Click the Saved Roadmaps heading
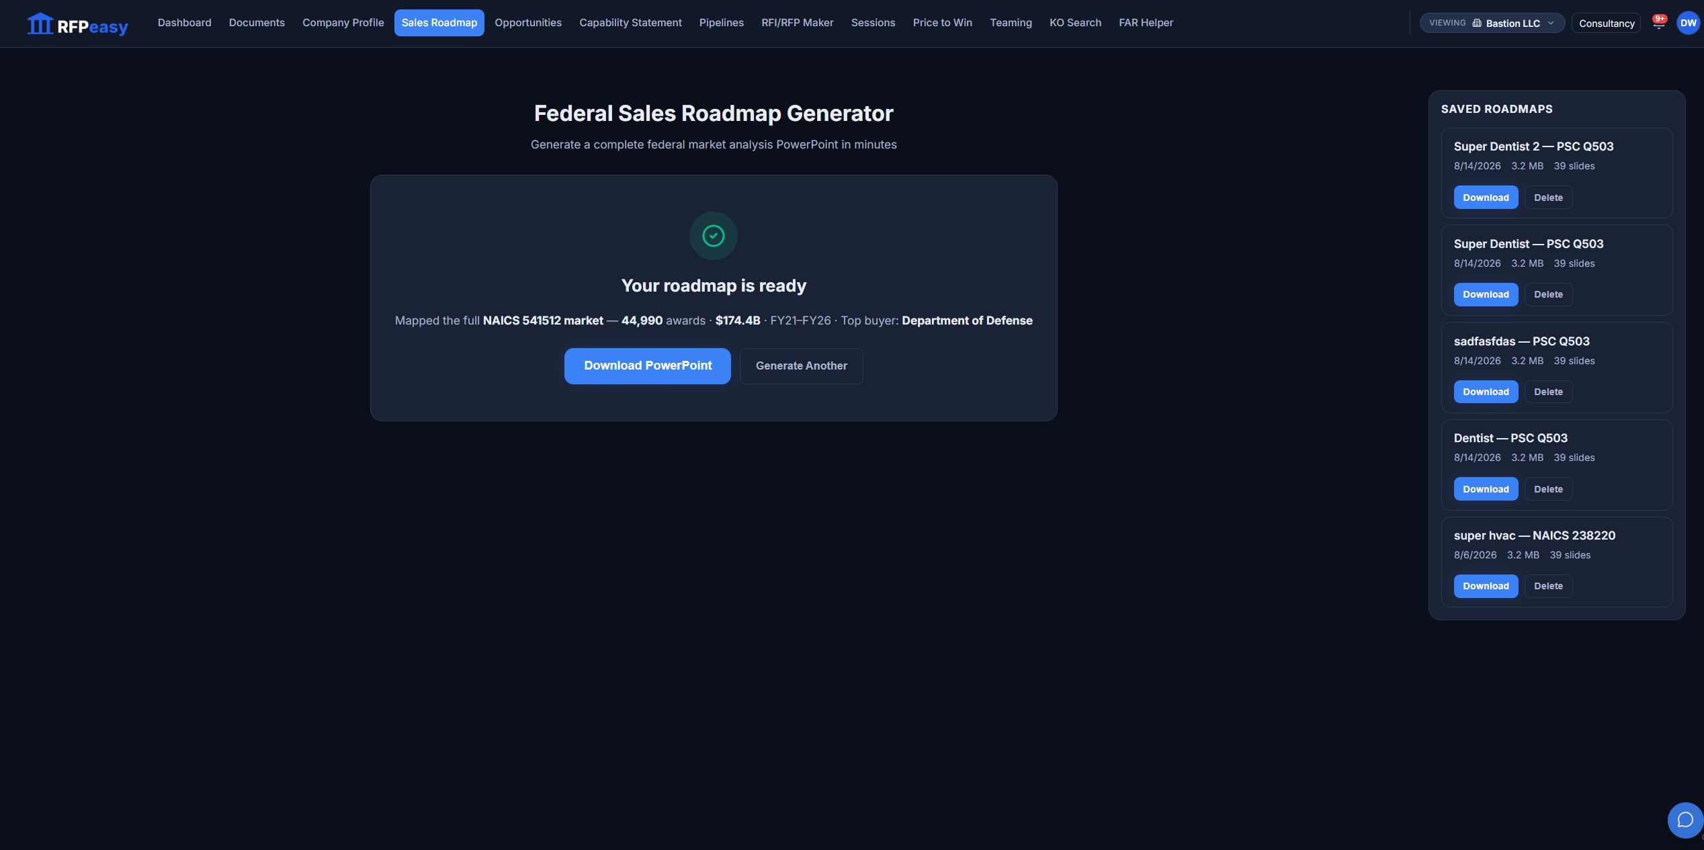Image resolution: width=1704 pixels, height=850 pixels. [1496, 109]
